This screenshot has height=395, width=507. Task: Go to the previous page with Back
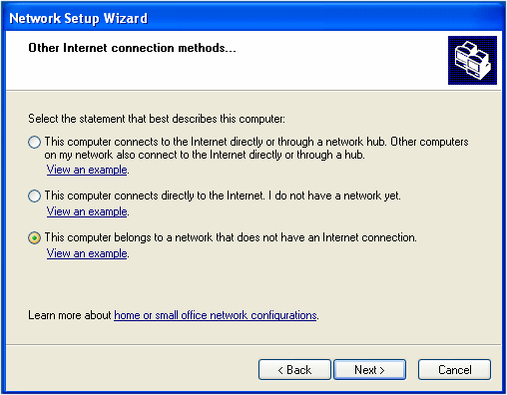point(294,369)
